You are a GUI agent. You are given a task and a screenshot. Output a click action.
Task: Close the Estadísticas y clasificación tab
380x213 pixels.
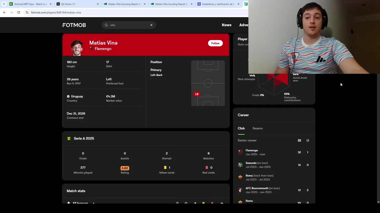pyautogui.click(x=238, y=4)
